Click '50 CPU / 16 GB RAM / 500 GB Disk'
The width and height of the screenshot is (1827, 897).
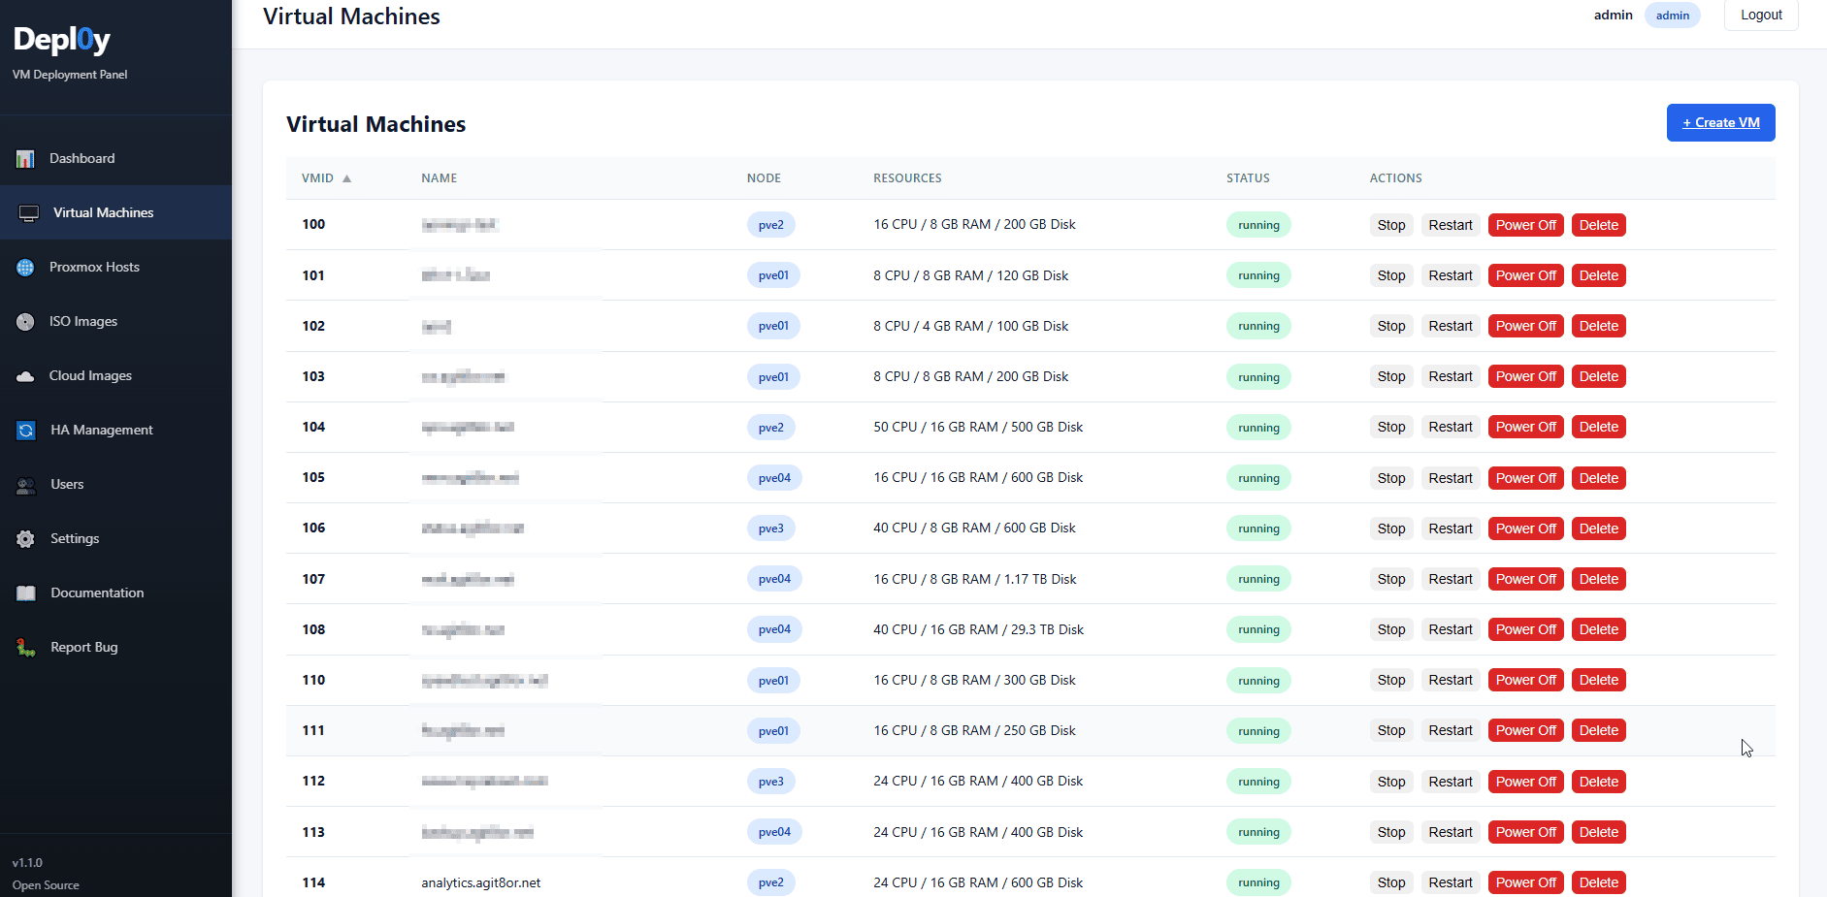978,427
